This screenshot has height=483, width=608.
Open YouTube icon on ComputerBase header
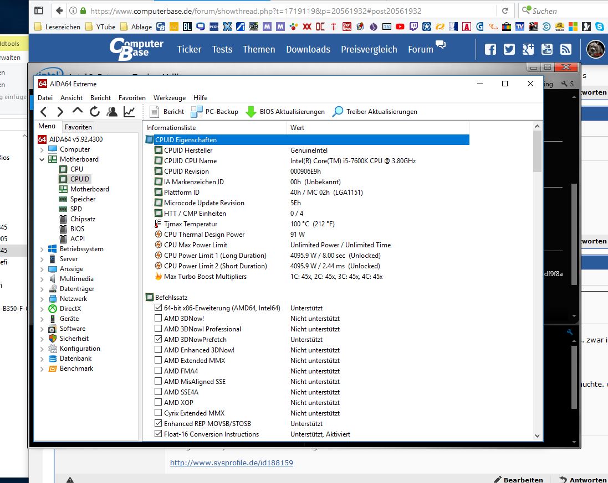547,49
